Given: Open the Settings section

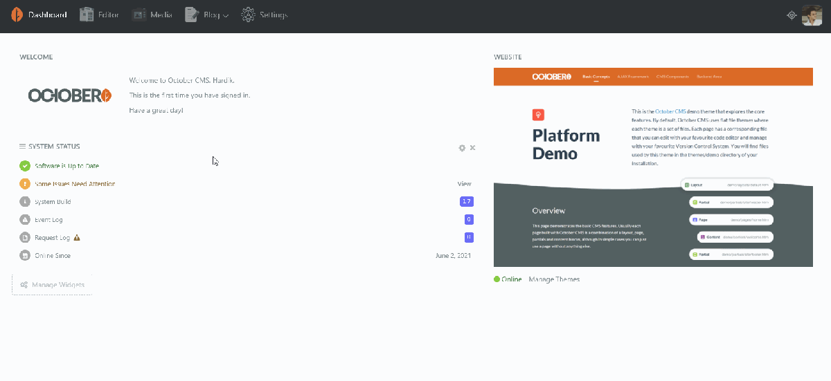Looking at the screenshot, I should [x=264, y=15].
